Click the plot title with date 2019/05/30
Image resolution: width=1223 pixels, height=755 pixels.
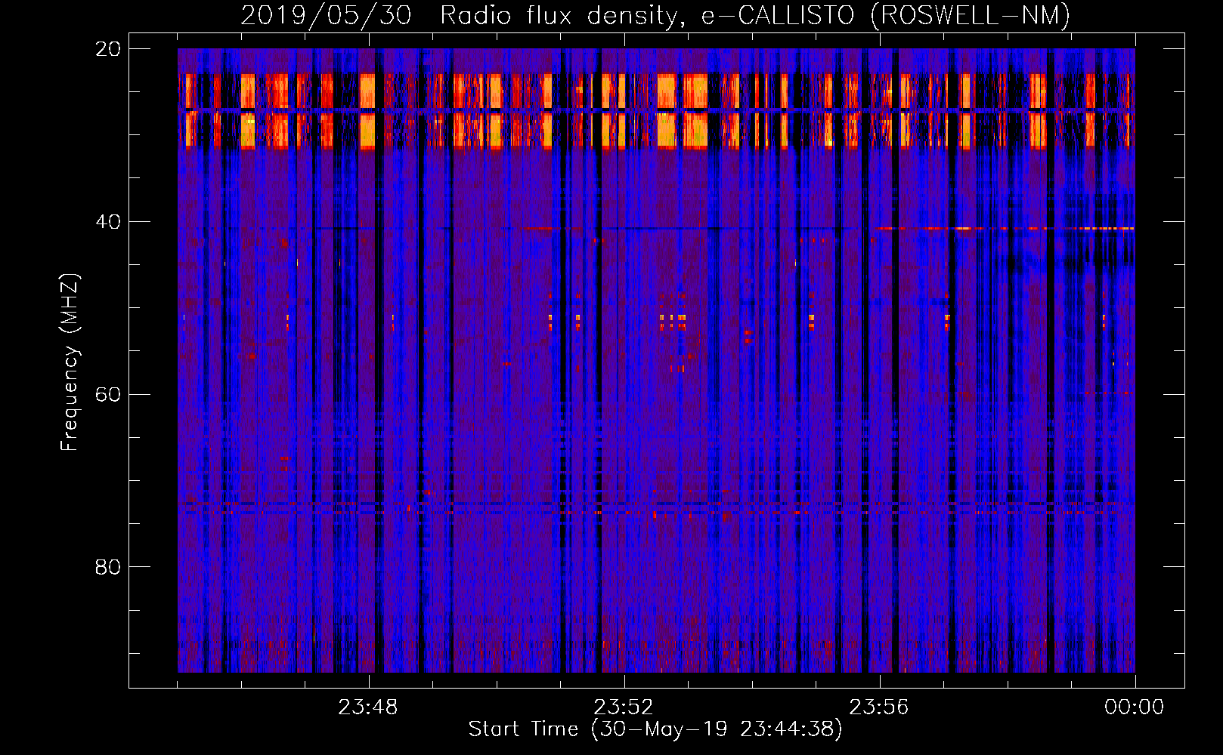click(655, 15)
